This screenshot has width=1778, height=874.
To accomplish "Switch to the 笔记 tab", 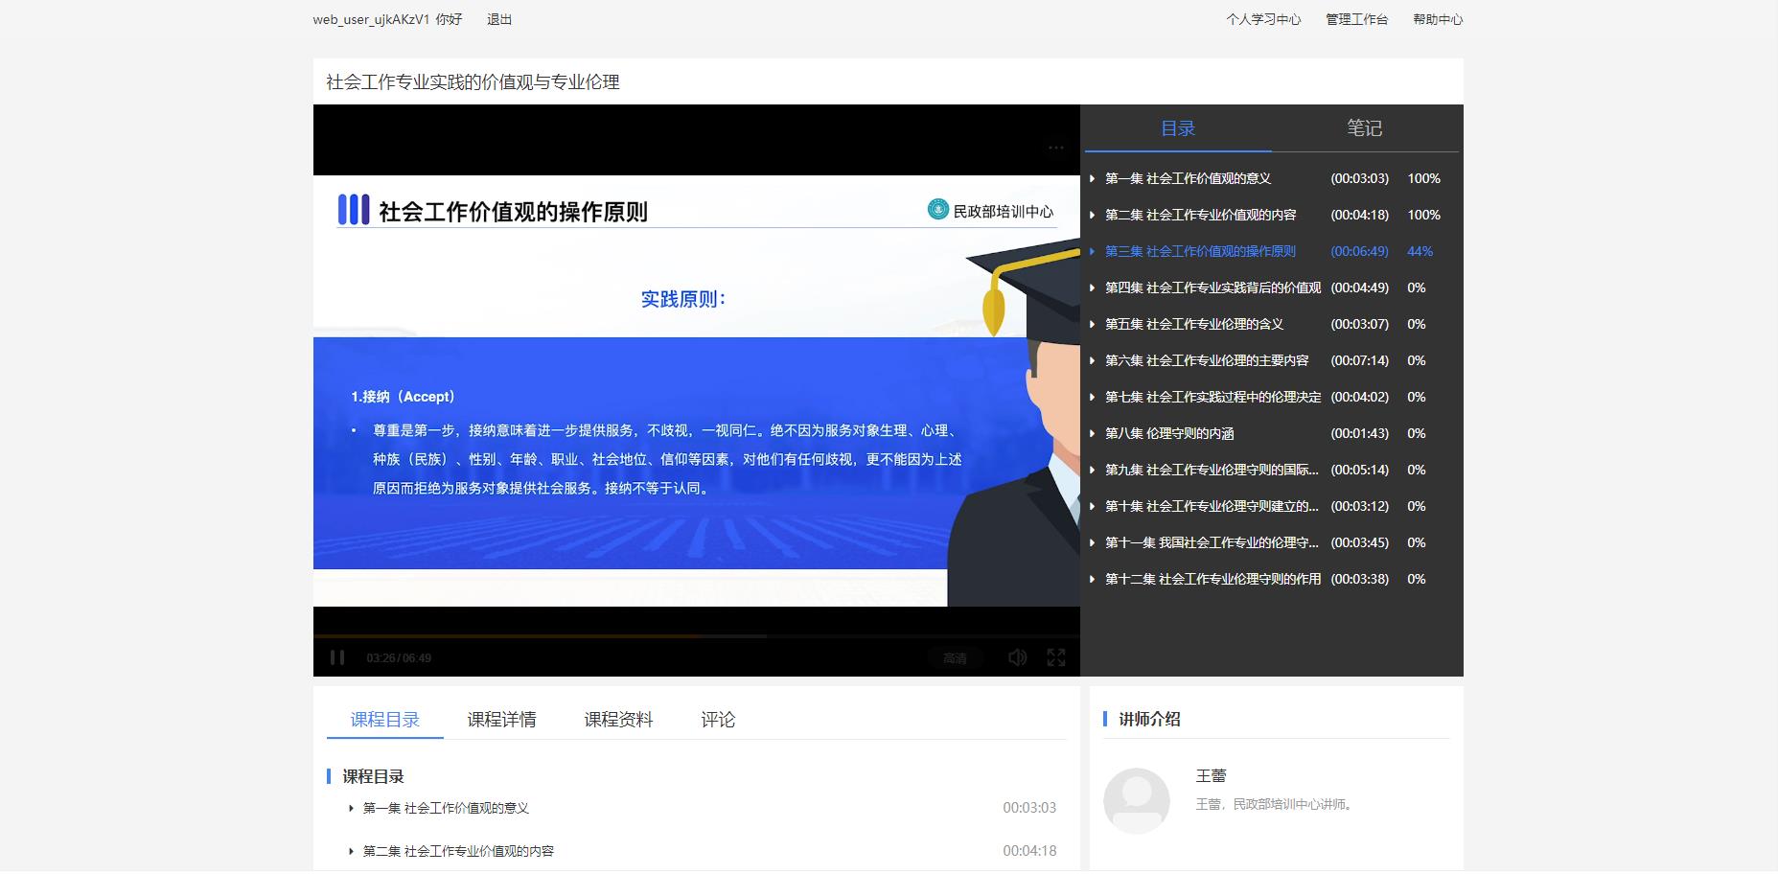I will (1364, 127).
